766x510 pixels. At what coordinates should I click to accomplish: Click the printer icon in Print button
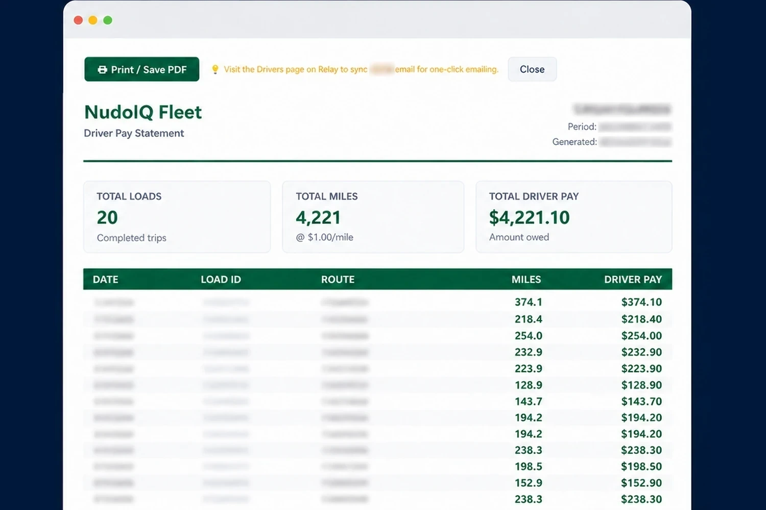coord(102,69)
